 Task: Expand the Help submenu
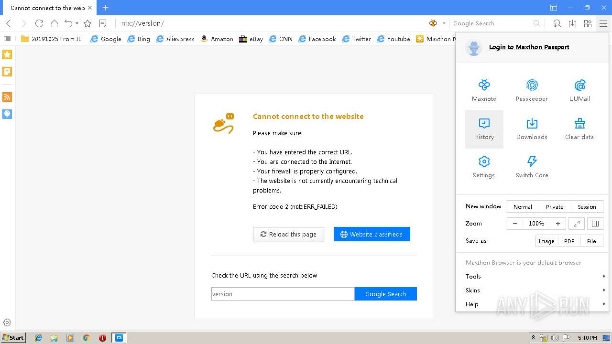point(532,304)
